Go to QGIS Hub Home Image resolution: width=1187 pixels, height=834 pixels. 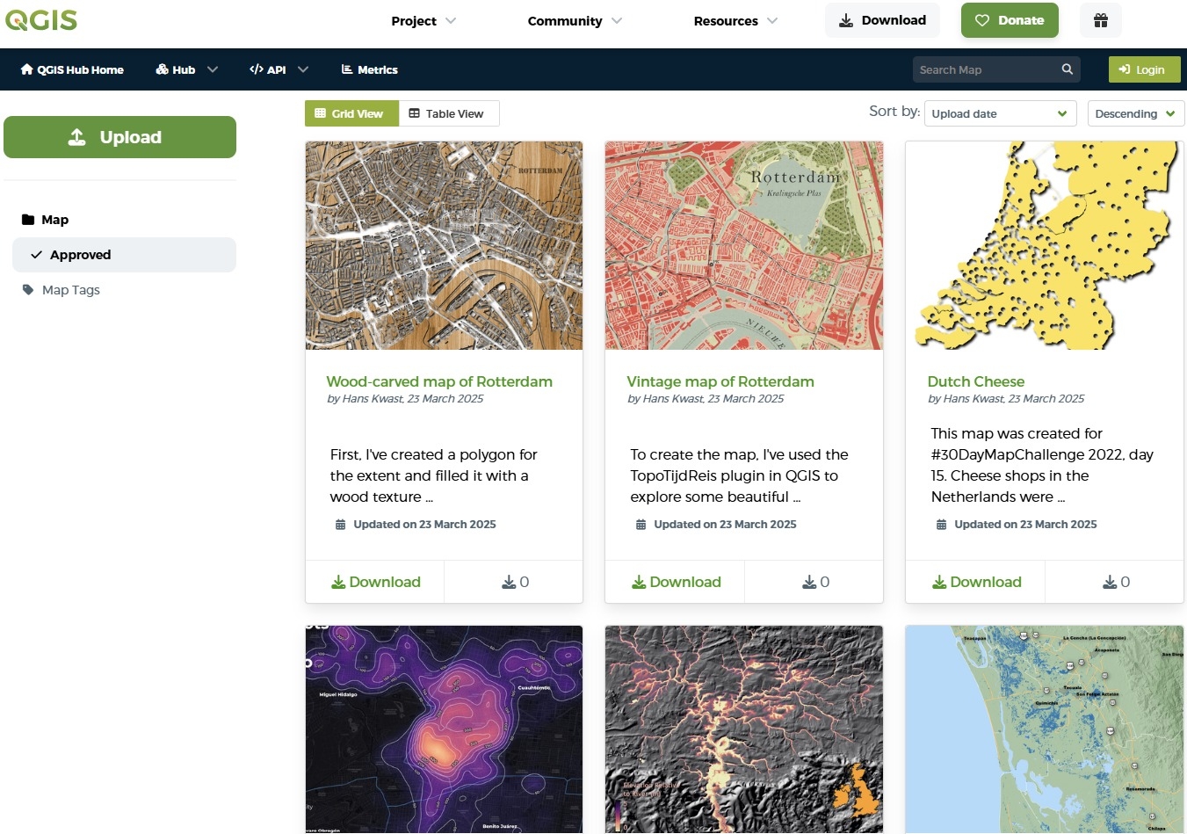point(72,69)
